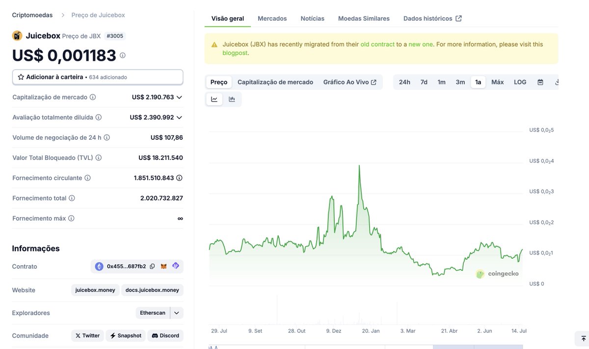Open the Notícias tab
Image resolution: width=589 pixels, height=349 pixels.
[313, 19]
